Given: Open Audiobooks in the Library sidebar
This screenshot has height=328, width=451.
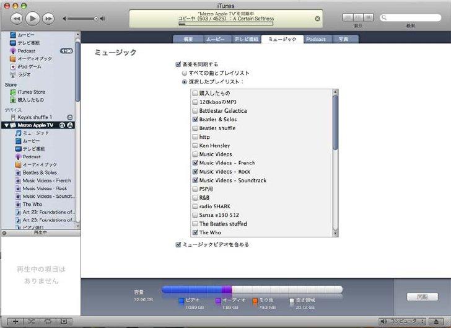Looking at the screenshot, I should point(31,59).
